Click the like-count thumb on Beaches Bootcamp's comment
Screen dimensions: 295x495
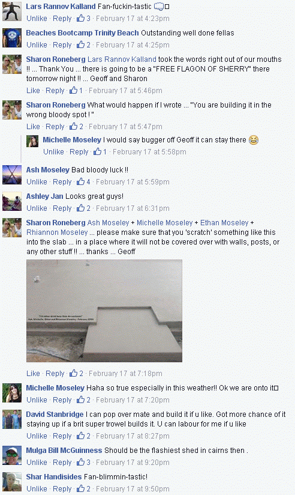point(81,45)
